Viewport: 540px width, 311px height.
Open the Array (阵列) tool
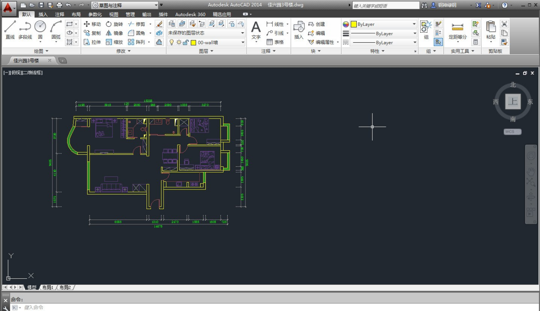tap(136, 42)
